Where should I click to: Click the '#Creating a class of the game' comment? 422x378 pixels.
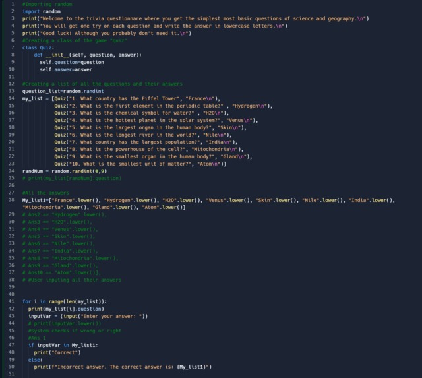tap(75, 41)
